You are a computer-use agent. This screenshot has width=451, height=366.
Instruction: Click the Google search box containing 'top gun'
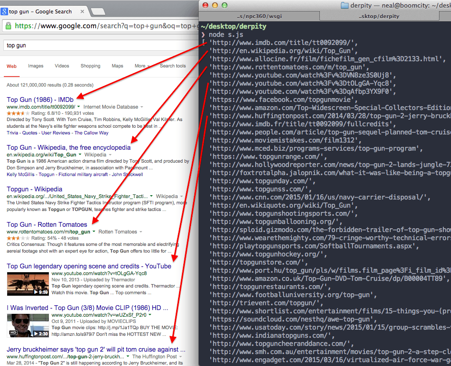(101, 45)
